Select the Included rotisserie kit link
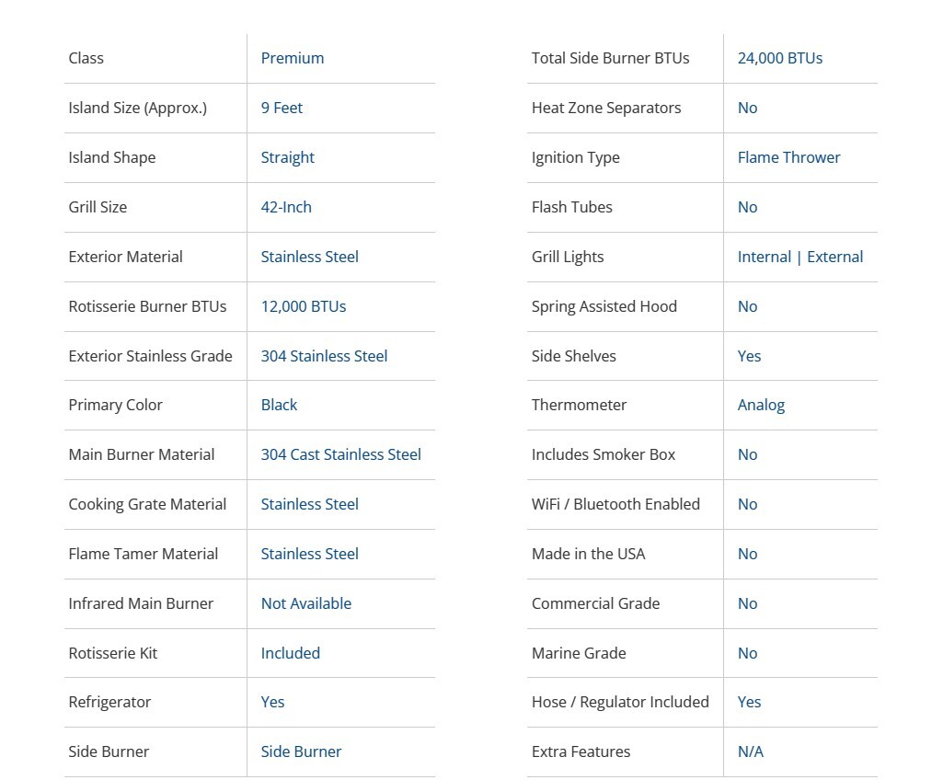Image resolution: width=943 pixels, height=780 pixels. click(290, 653)
